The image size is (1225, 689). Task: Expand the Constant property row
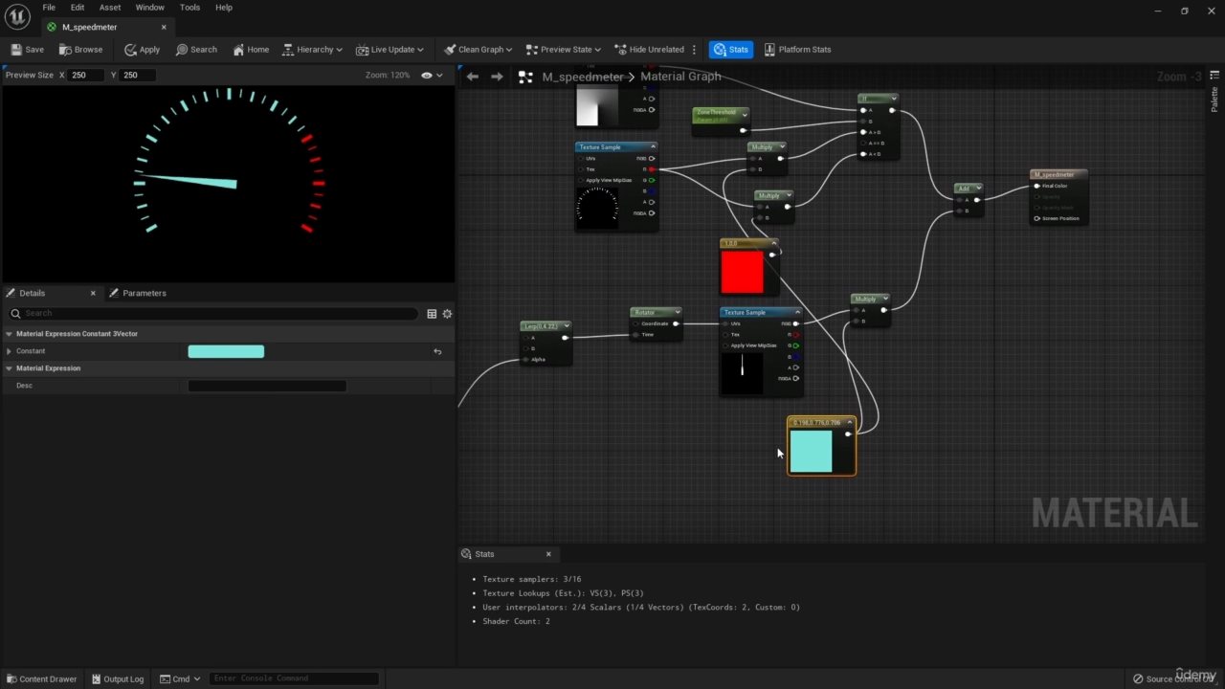click(x=10, y=351)
